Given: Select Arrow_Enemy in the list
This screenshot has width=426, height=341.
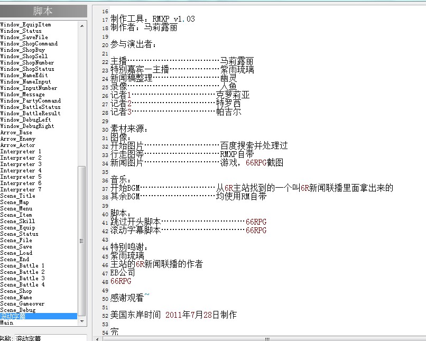Looking at the screenshot, I should [x=17, y=139].
